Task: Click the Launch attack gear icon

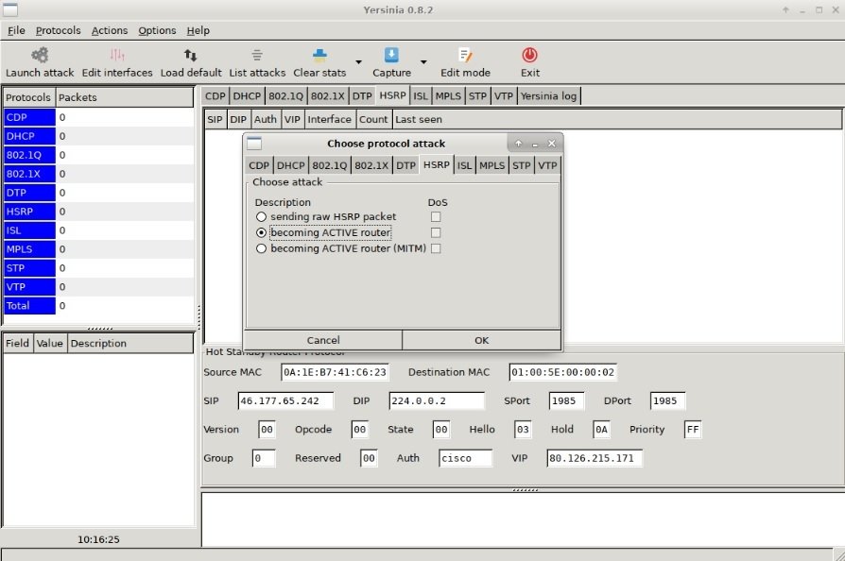Action: coord(40,55)
